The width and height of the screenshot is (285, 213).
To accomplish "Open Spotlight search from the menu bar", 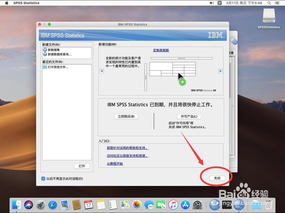I will pos(269,3).
